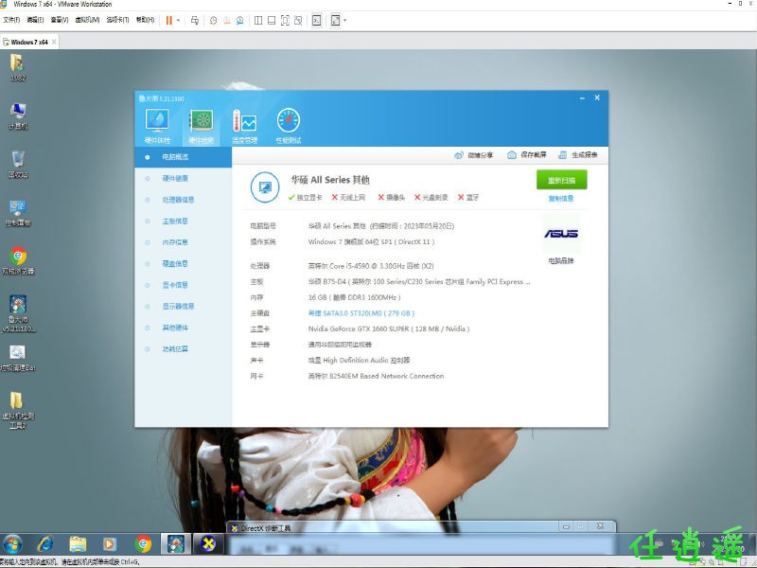Screen dimensions: 757x568
Task: Open the 鲁大师 v5.21 desktop icon
Action: (x=18, y=314)
